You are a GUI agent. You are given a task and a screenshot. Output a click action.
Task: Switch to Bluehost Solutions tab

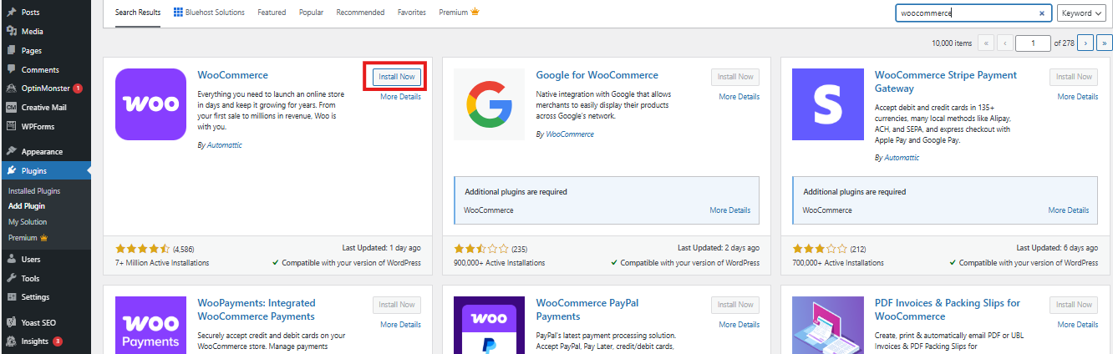point(209,13)
